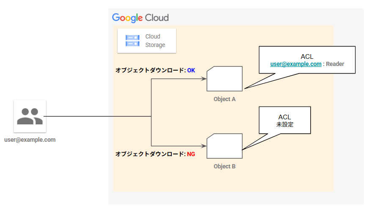Select the ACL heading in the Reader callout

click(307, 56)
